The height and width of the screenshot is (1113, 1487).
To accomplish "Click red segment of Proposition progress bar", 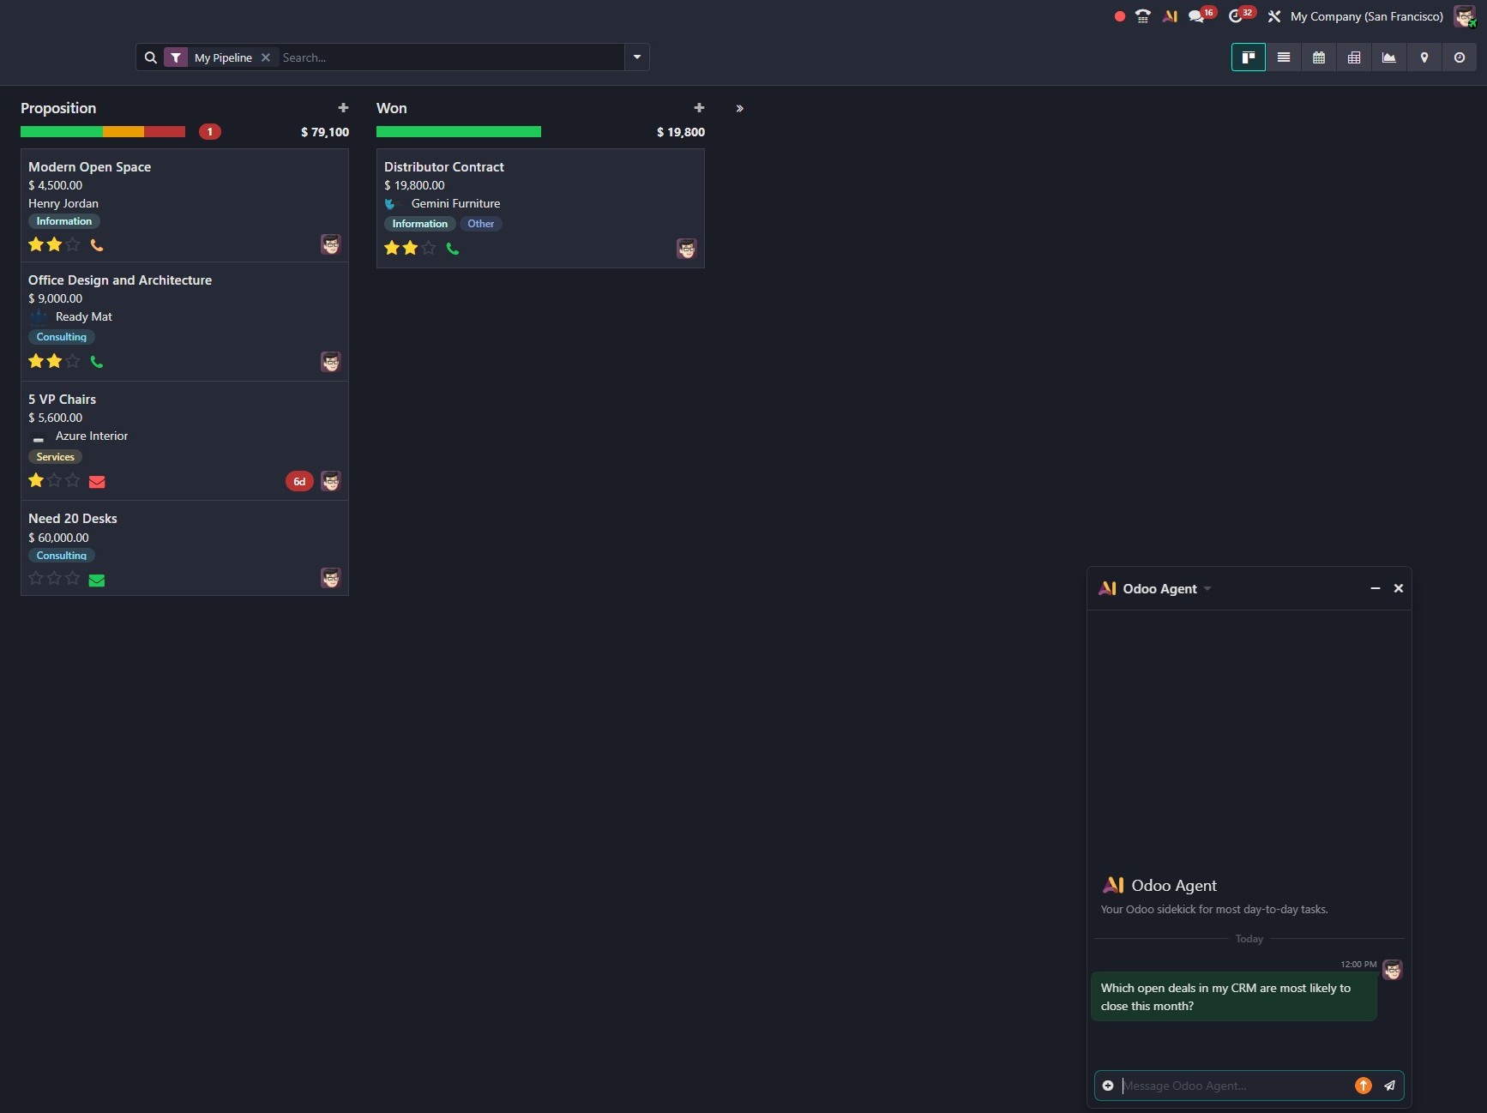I will [165, 132].
